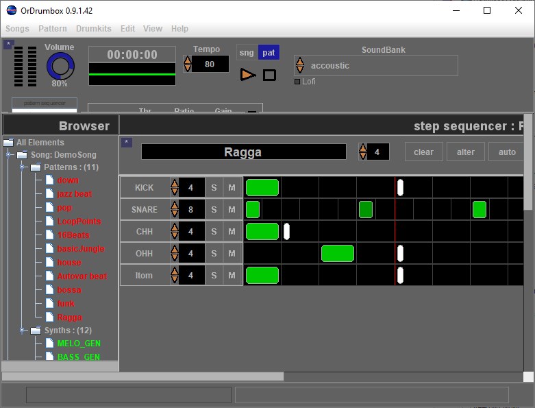Click the horizontal scrollbar at the bottom
The image size is (535, 408).
[x=142, y=376]
